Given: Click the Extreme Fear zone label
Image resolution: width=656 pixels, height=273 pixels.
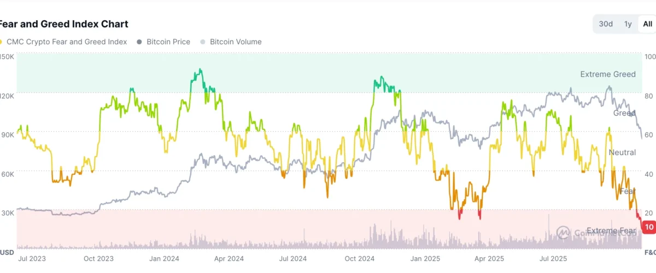Looking at the screenshot, I should click(611, 231).
